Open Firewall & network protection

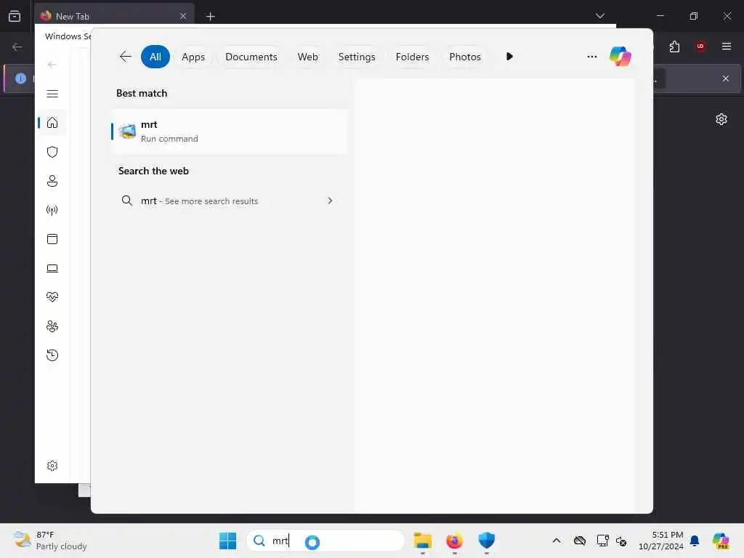[x=52, y=210]
